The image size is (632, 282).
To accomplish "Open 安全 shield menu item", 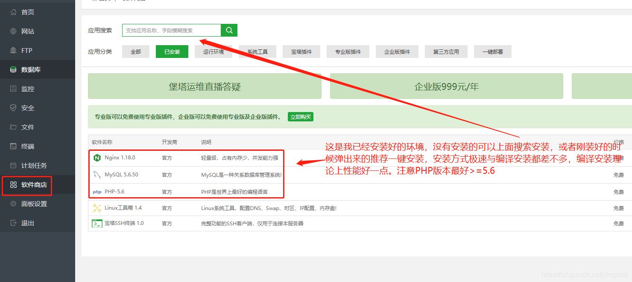I will [27, 108].
